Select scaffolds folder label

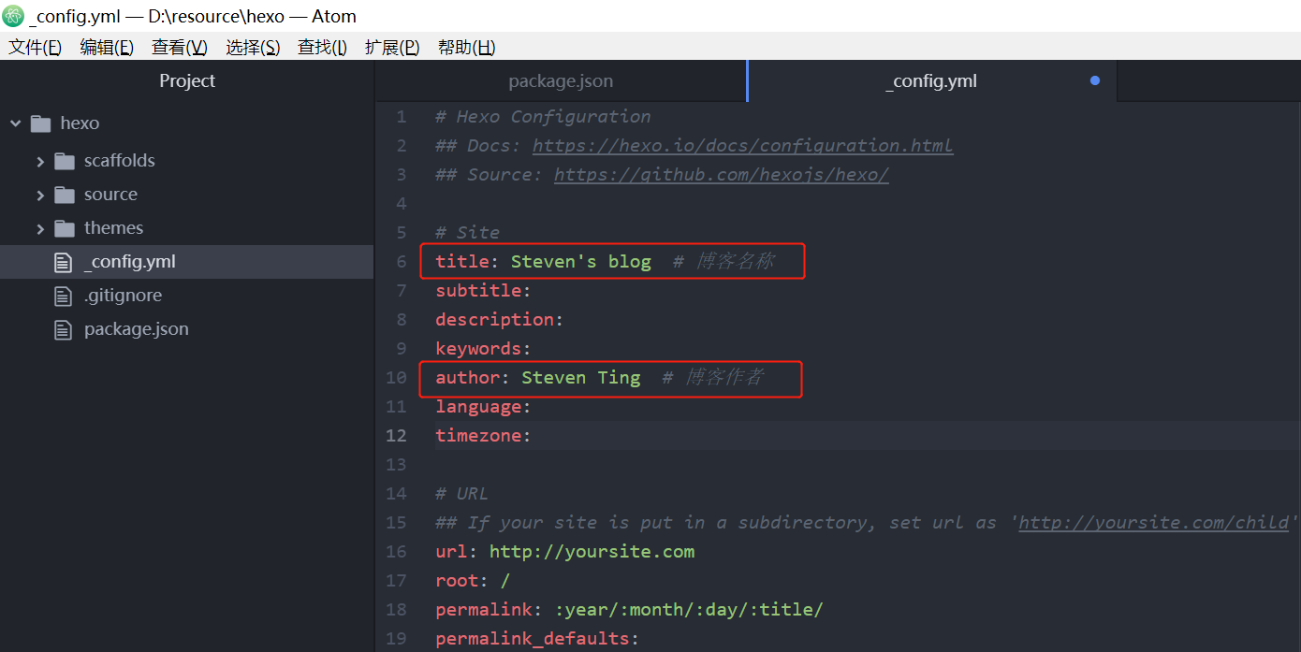coord(120,161)
